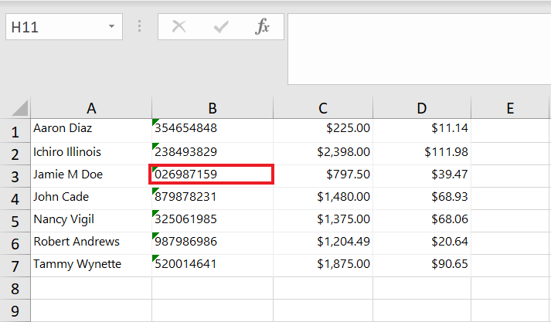This screenshot has width=551, height=322.
Task: Select column B header
Action: click(212, 108)
